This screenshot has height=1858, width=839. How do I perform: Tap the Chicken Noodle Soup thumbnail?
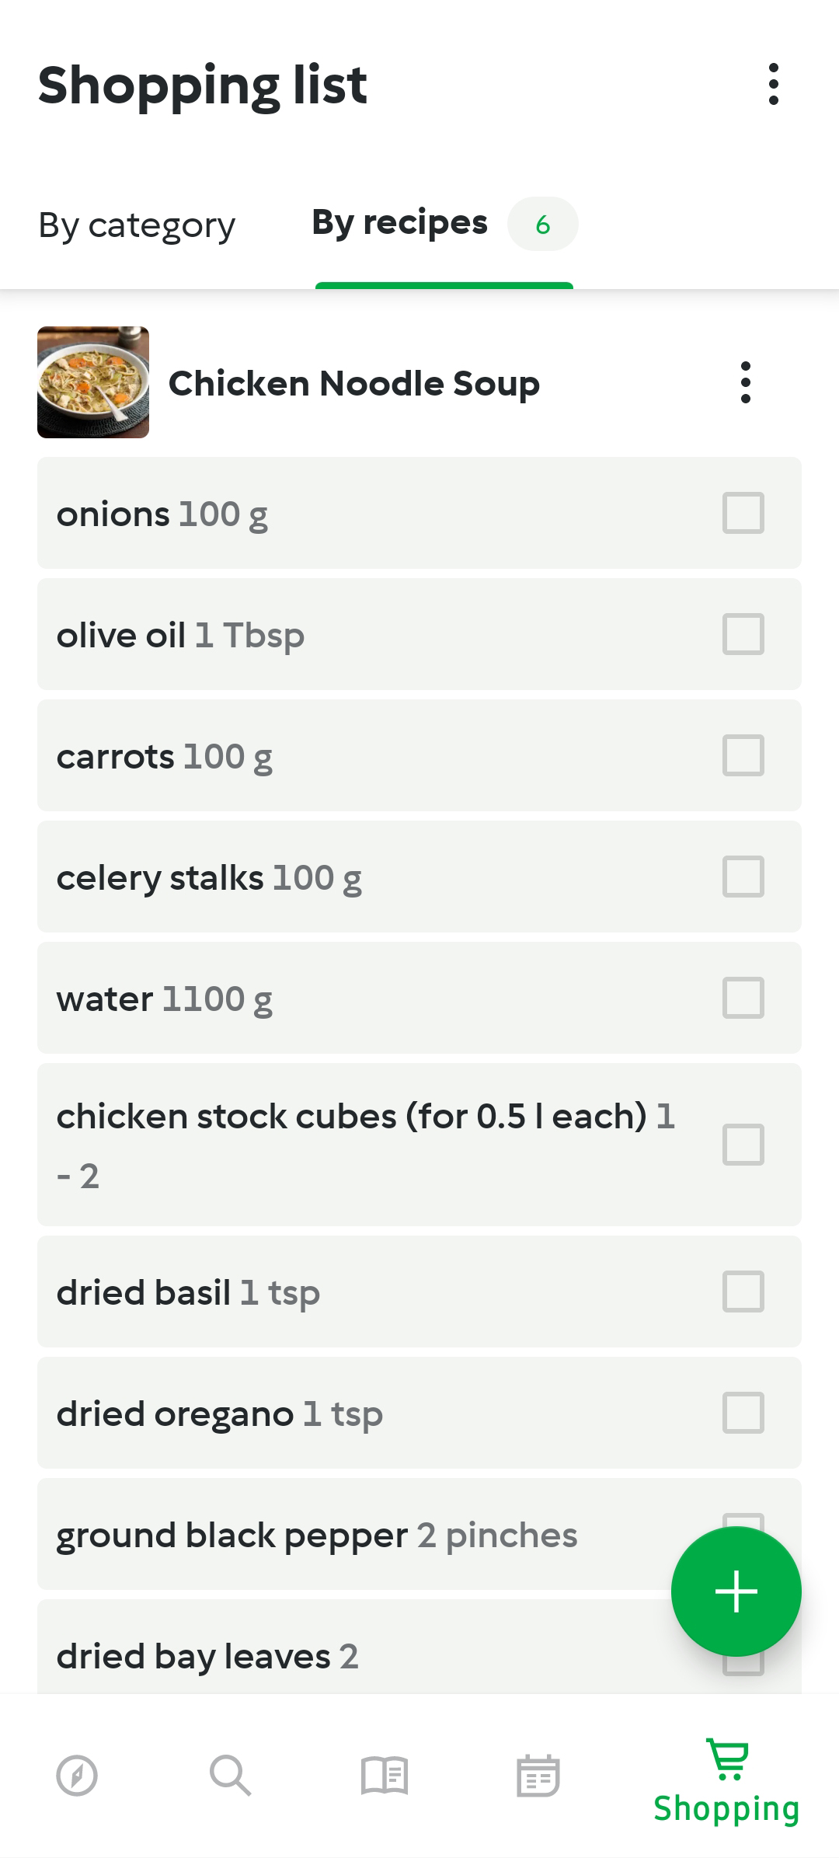click(x=93, y=382)
